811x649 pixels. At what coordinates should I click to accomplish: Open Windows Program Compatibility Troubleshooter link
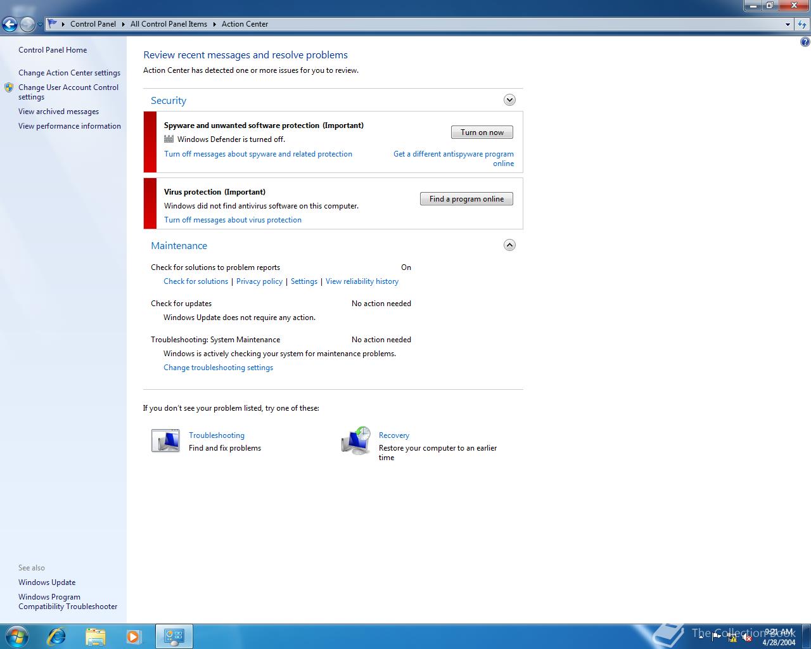(68, 601)
